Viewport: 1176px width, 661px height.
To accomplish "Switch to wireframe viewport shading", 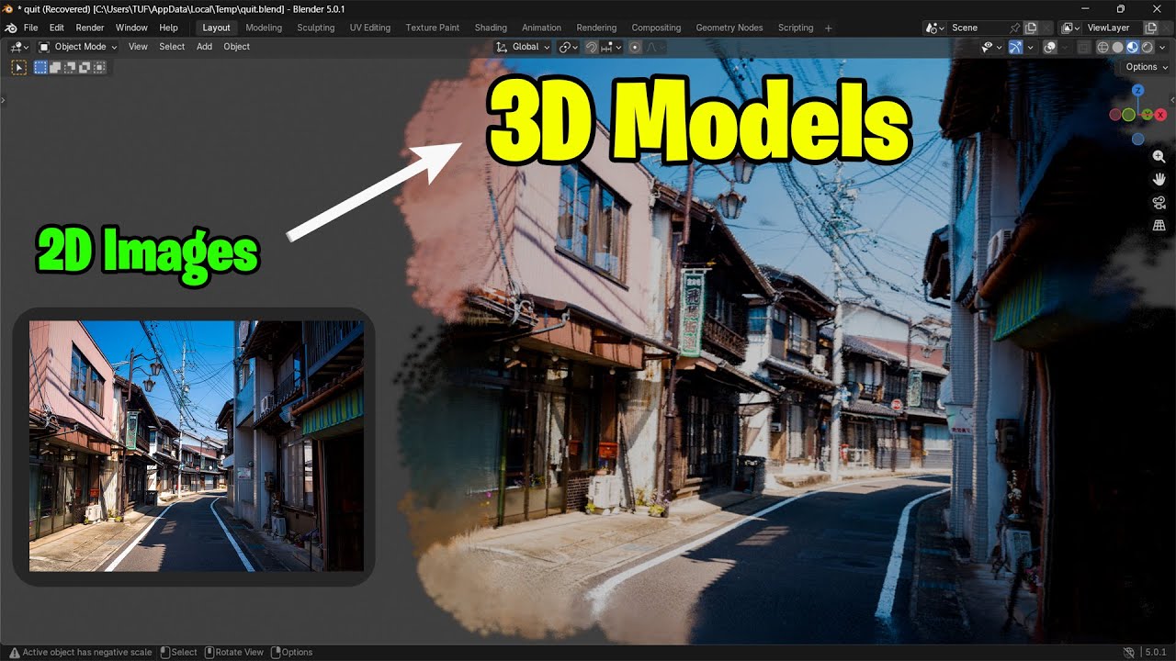I will tap(1102, 47).
